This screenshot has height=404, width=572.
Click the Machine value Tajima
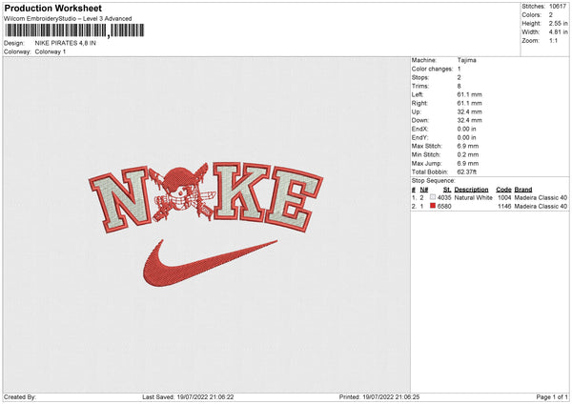point(466,60)
